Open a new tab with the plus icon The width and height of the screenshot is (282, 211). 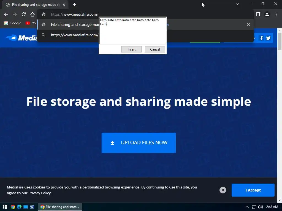pos(74,5)
